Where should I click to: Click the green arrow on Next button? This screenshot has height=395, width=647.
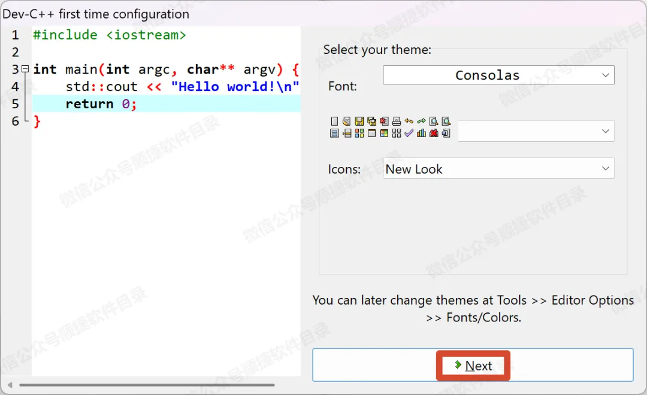coord(458,364)
